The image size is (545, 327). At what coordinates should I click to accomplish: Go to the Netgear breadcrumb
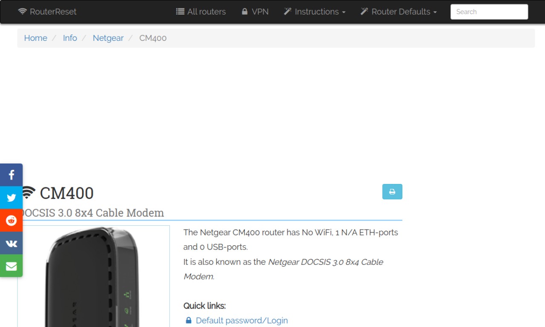click(108, 38)
